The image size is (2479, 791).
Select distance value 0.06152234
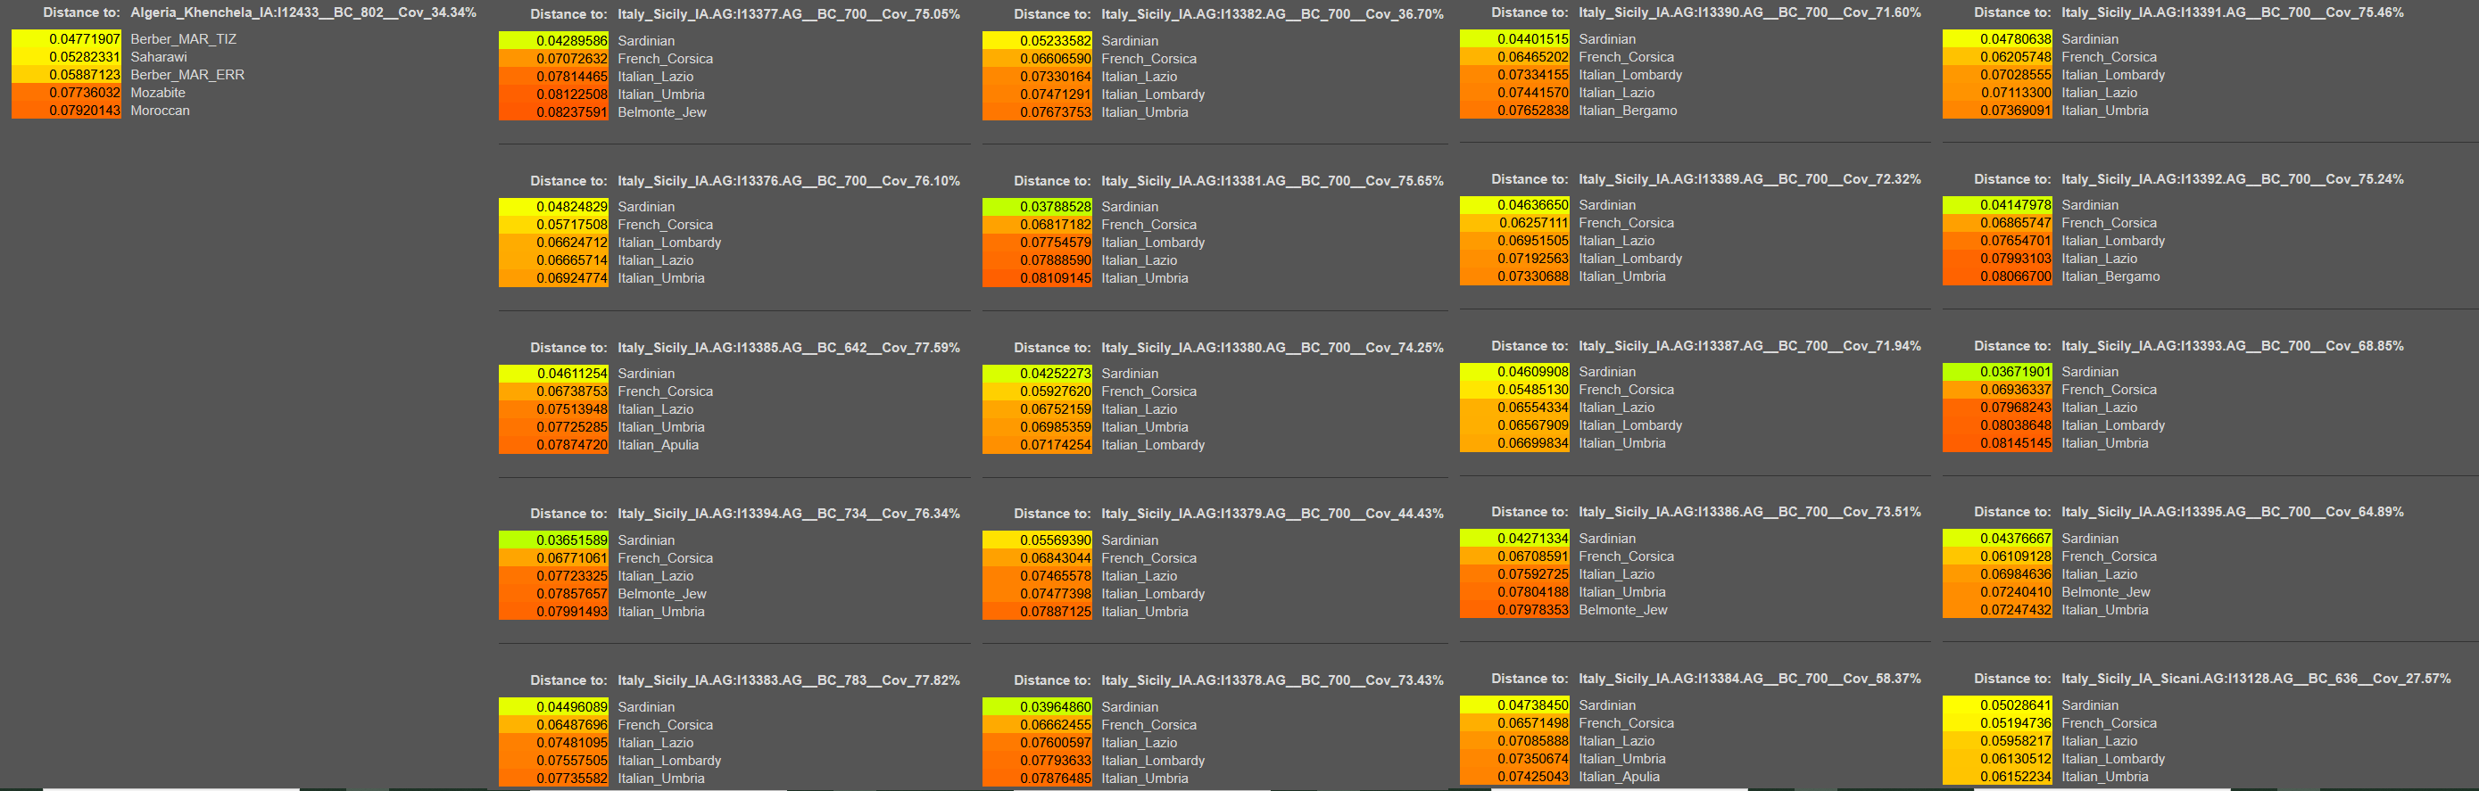(x=1998, y=777)
